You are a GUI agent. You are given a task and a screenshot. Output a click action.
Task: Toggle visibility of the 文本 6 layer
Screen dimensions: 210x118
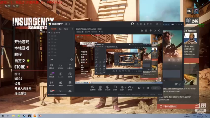coord(49,33)
